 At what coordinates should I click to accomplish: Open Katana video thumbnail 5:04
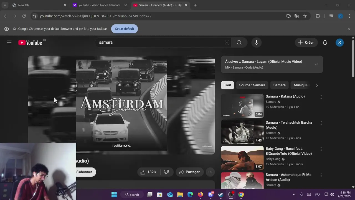click(x=242, y=106)
